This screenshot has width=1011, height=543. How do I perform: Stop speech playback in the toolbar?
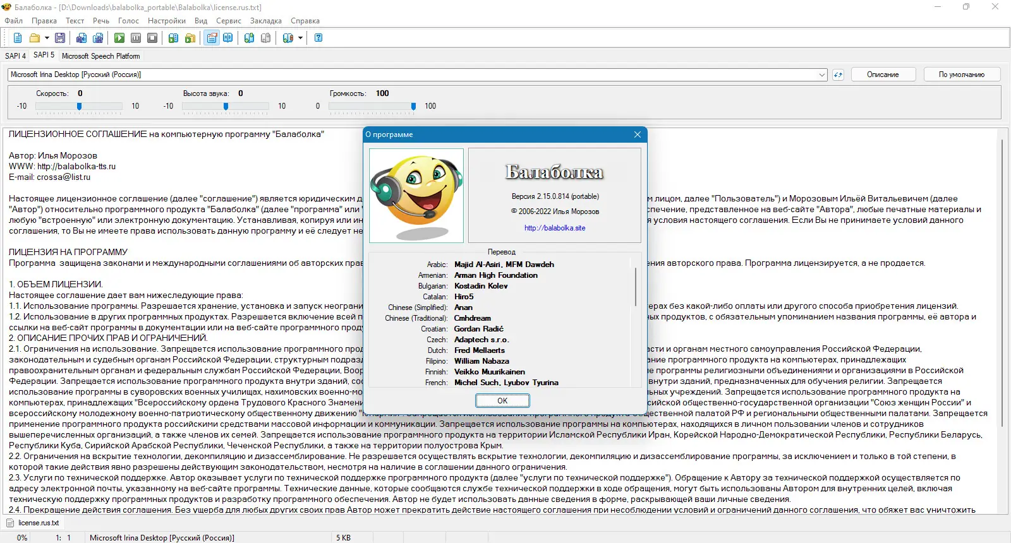click(x=152, y=38)
